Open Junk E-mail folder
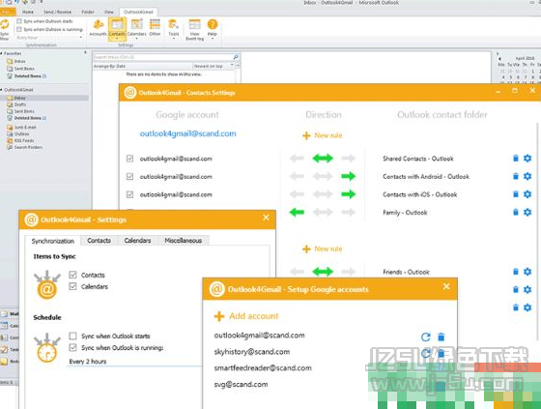The image size is (541, 409). coord(25,127)
